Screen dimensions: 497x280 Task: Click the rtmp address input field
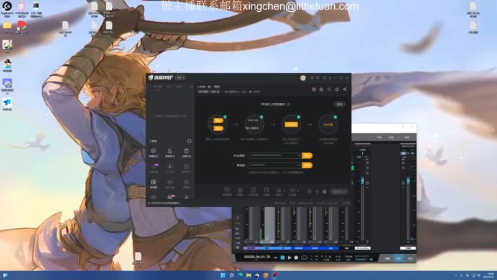coord(275,156)
